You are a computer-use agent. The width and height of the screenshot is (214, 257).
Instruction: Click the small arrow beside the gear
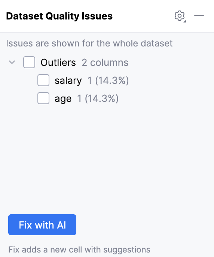click(185, 21)
